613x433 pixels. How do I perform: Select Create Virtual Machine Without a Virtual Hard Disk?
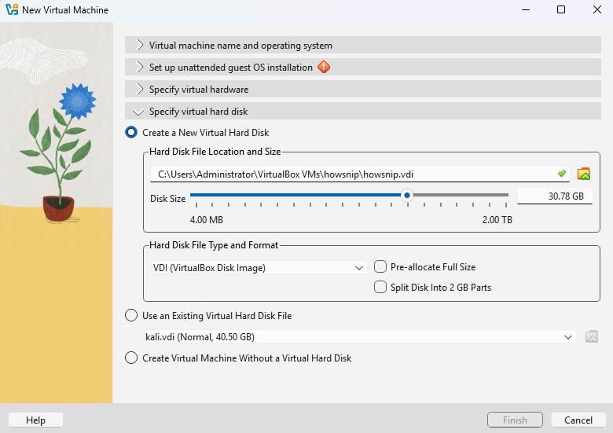point(238,358)
